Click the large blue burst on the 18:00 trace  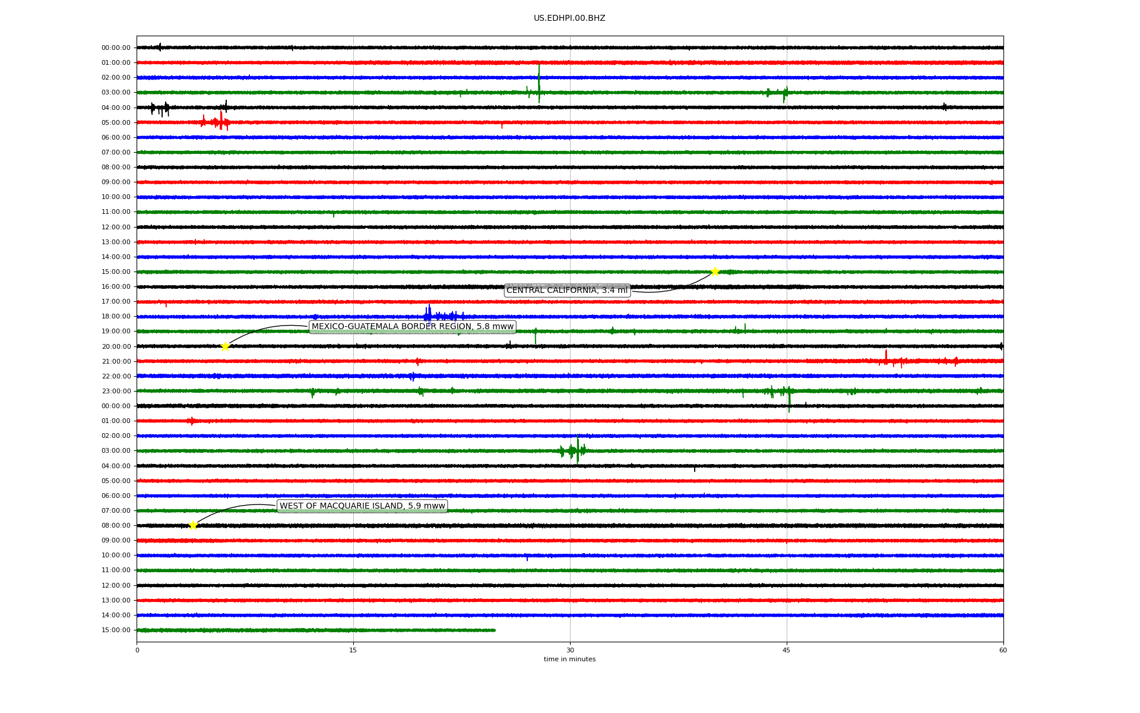tap(428, 315)
